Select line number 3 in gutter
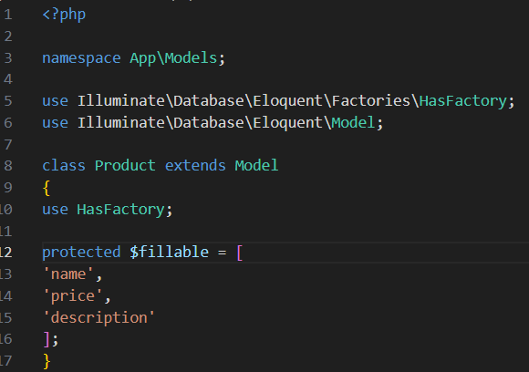 coord(8,58)
